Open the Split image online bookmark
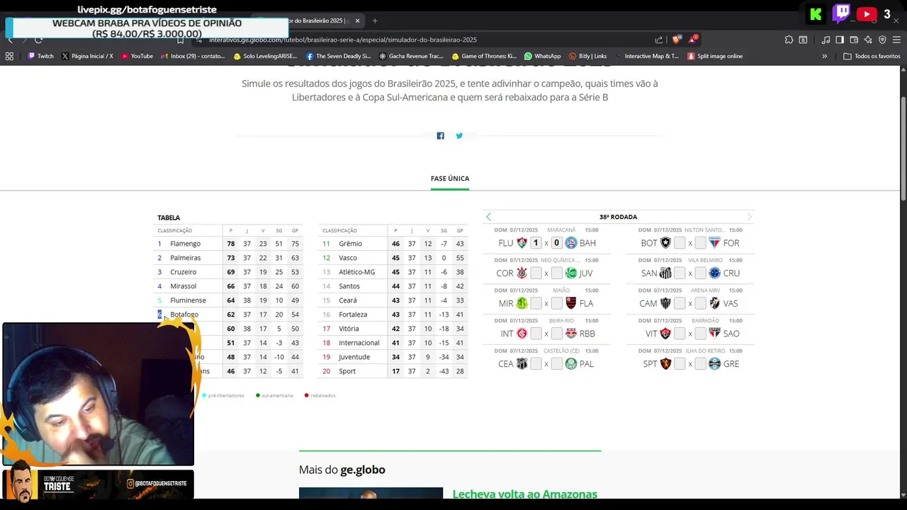 point(715,56)
